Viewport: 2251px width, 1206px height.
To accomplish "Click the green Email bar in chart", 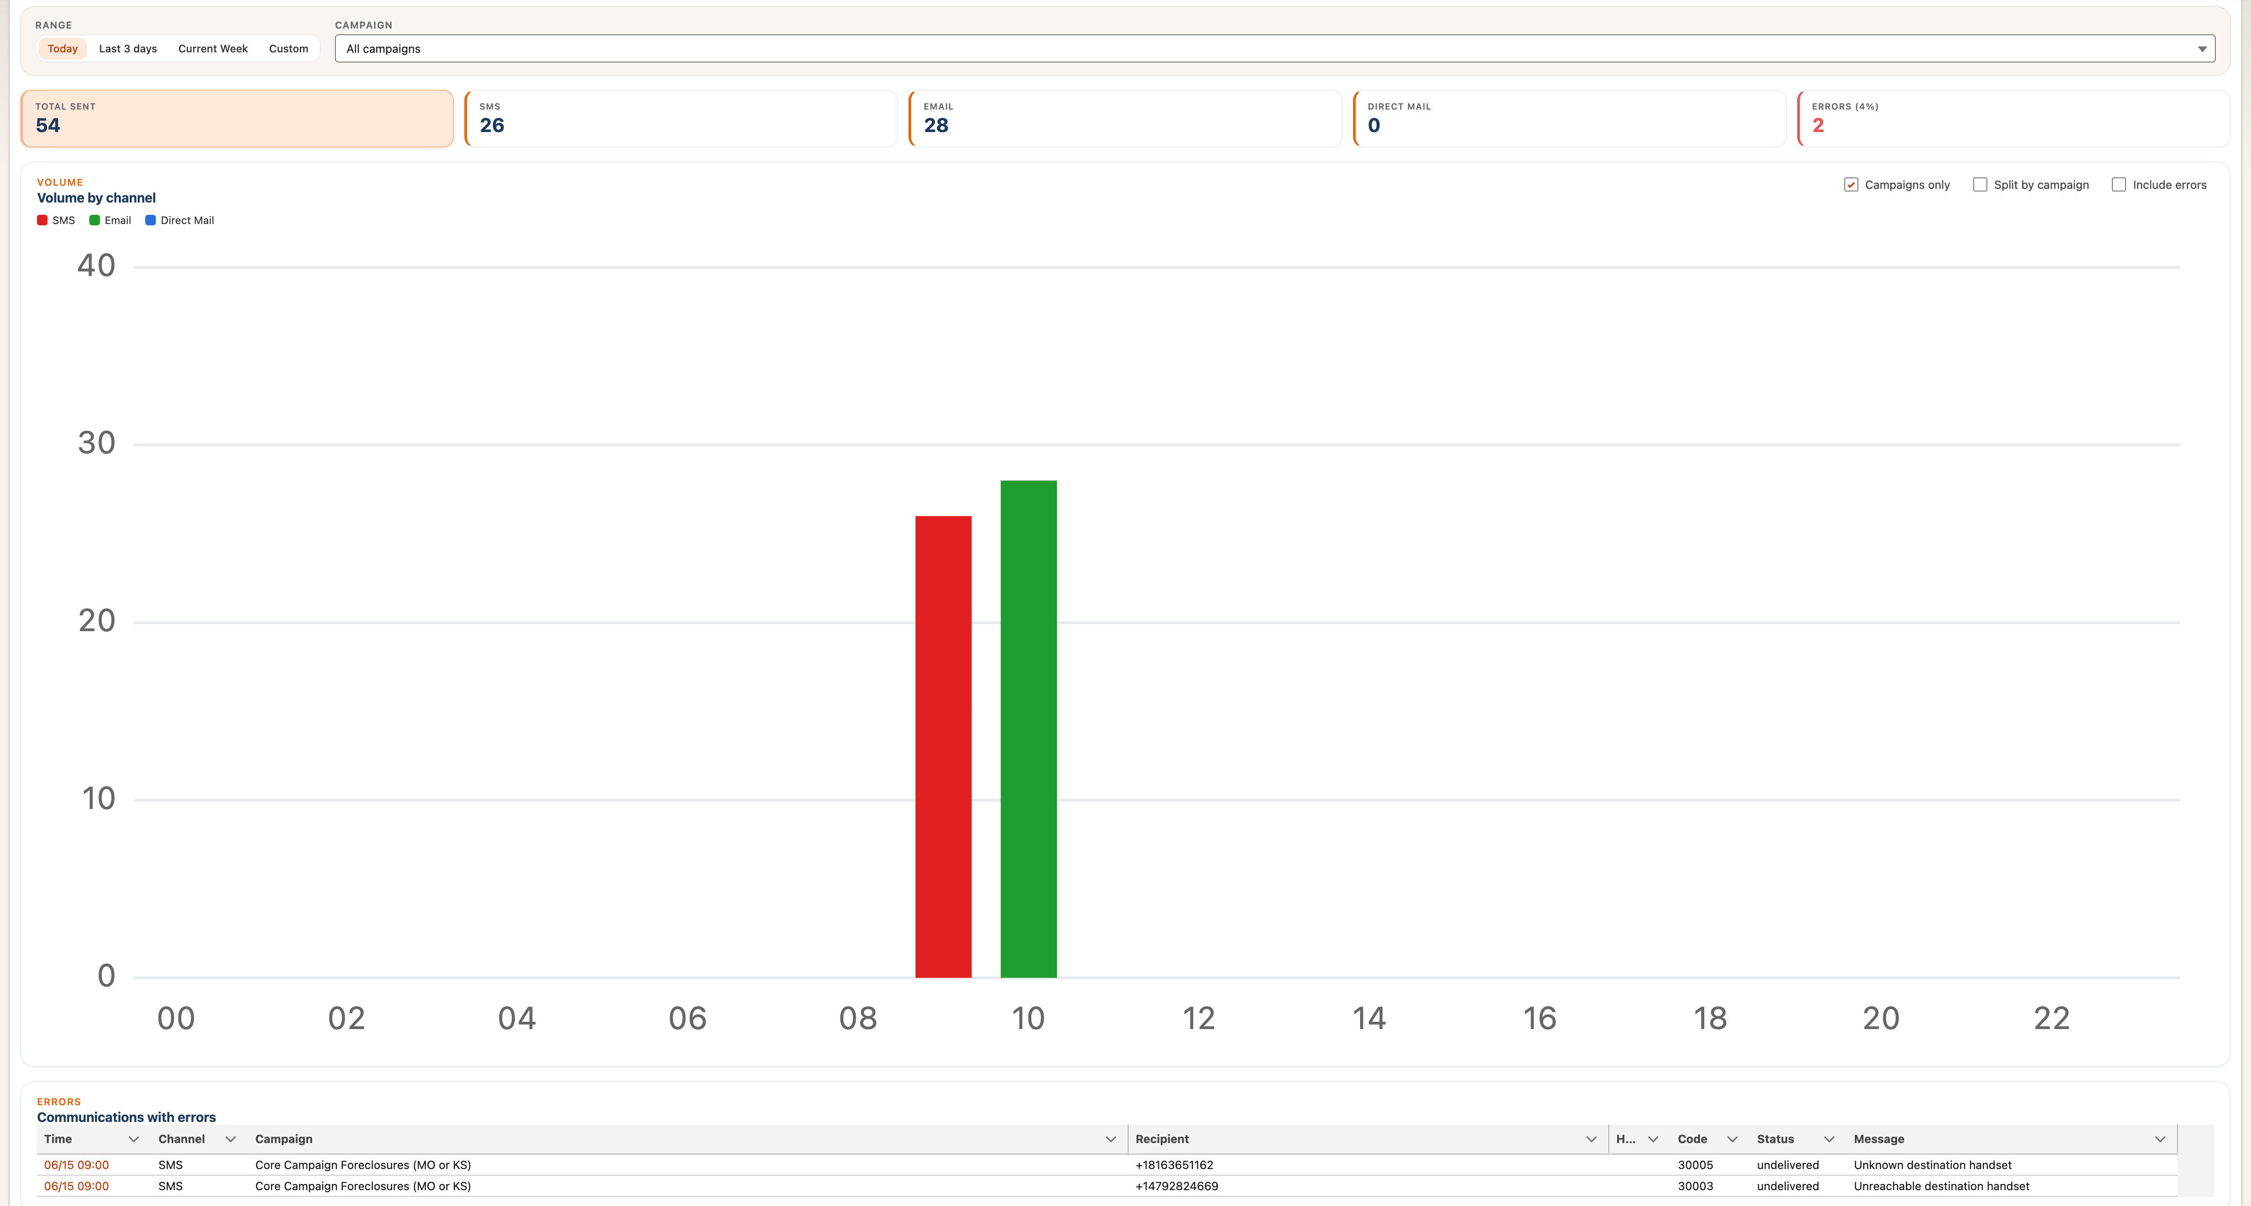I will click(1029, 729).
